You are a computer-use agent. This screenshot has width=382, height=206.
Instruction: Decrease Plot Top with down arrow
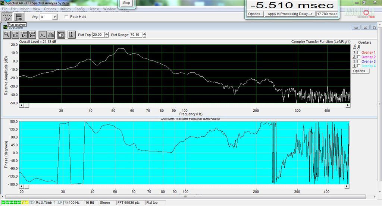pyautogui.click(x=107, y=36)
